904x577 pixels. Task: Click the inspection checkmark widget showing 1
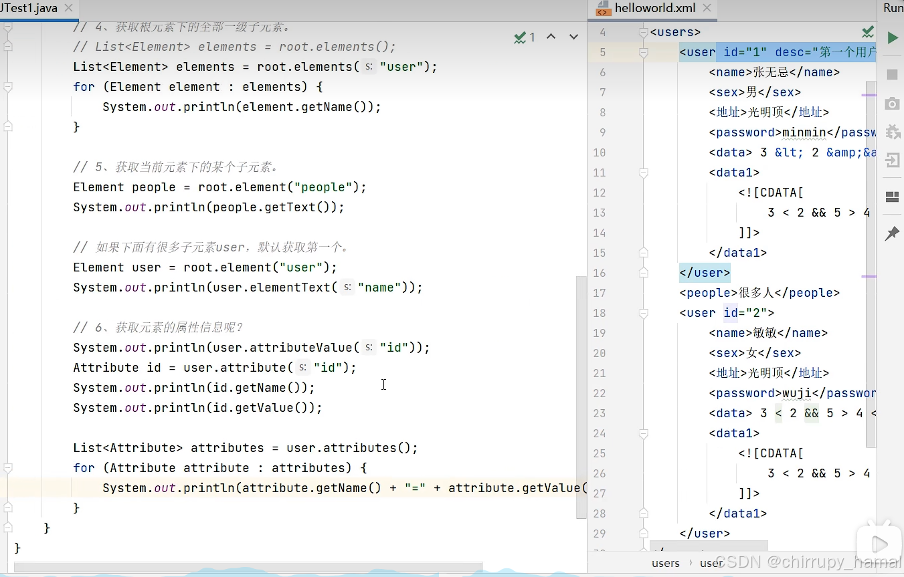524,37
